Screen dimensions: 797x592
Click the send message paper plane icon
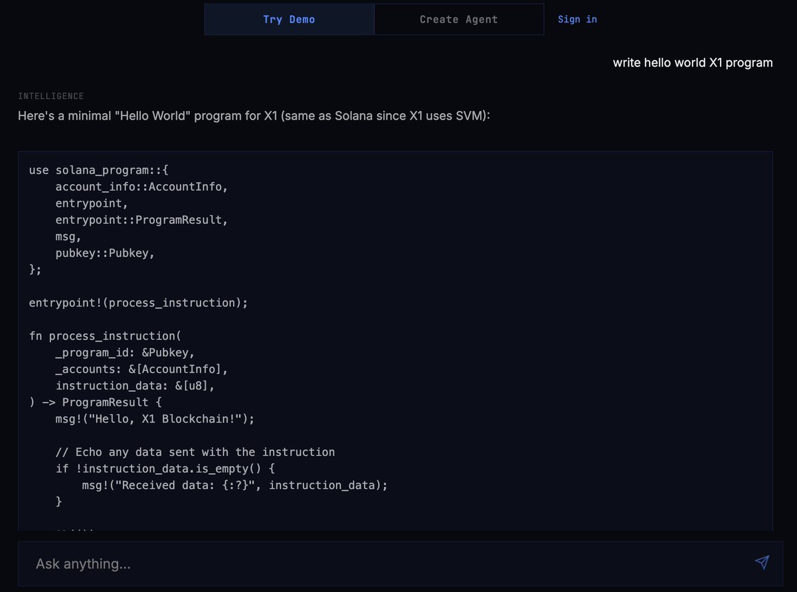(762, 563)
